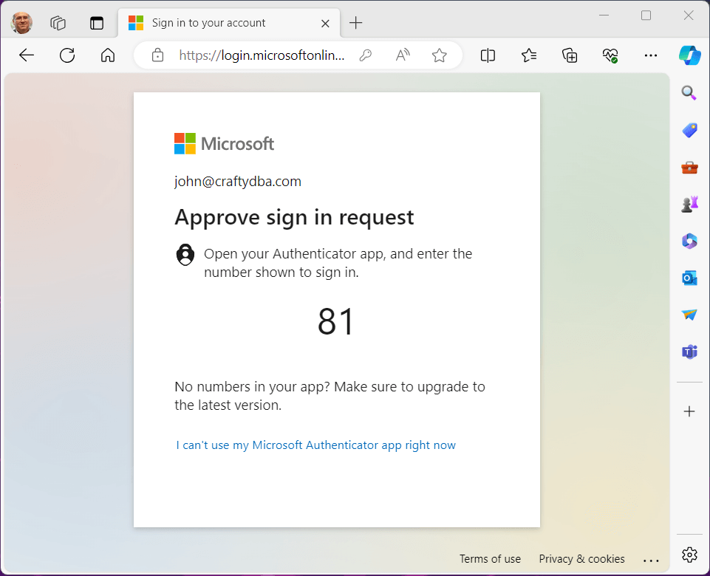Open sidebar Search icon
710x576 pixels.
(x=689, y=93)
